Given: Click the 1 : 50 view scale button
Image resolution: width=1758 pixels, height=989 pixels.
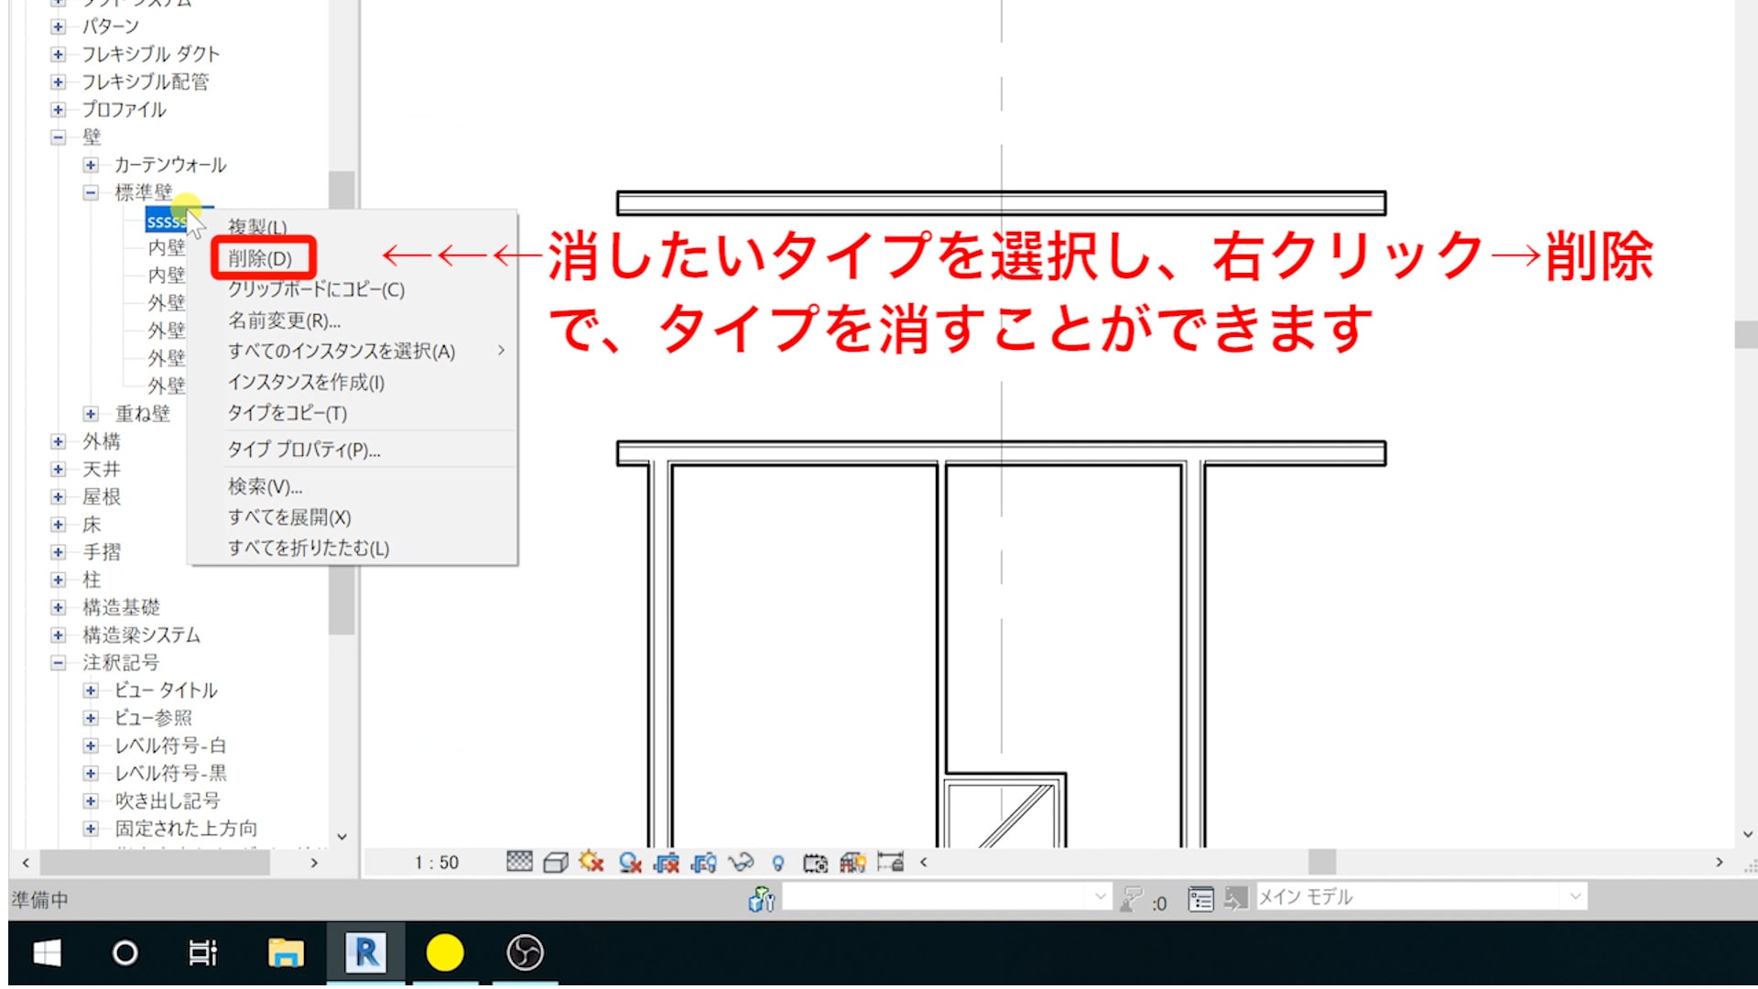Looking at the screenshot, I should pos(436,863).
